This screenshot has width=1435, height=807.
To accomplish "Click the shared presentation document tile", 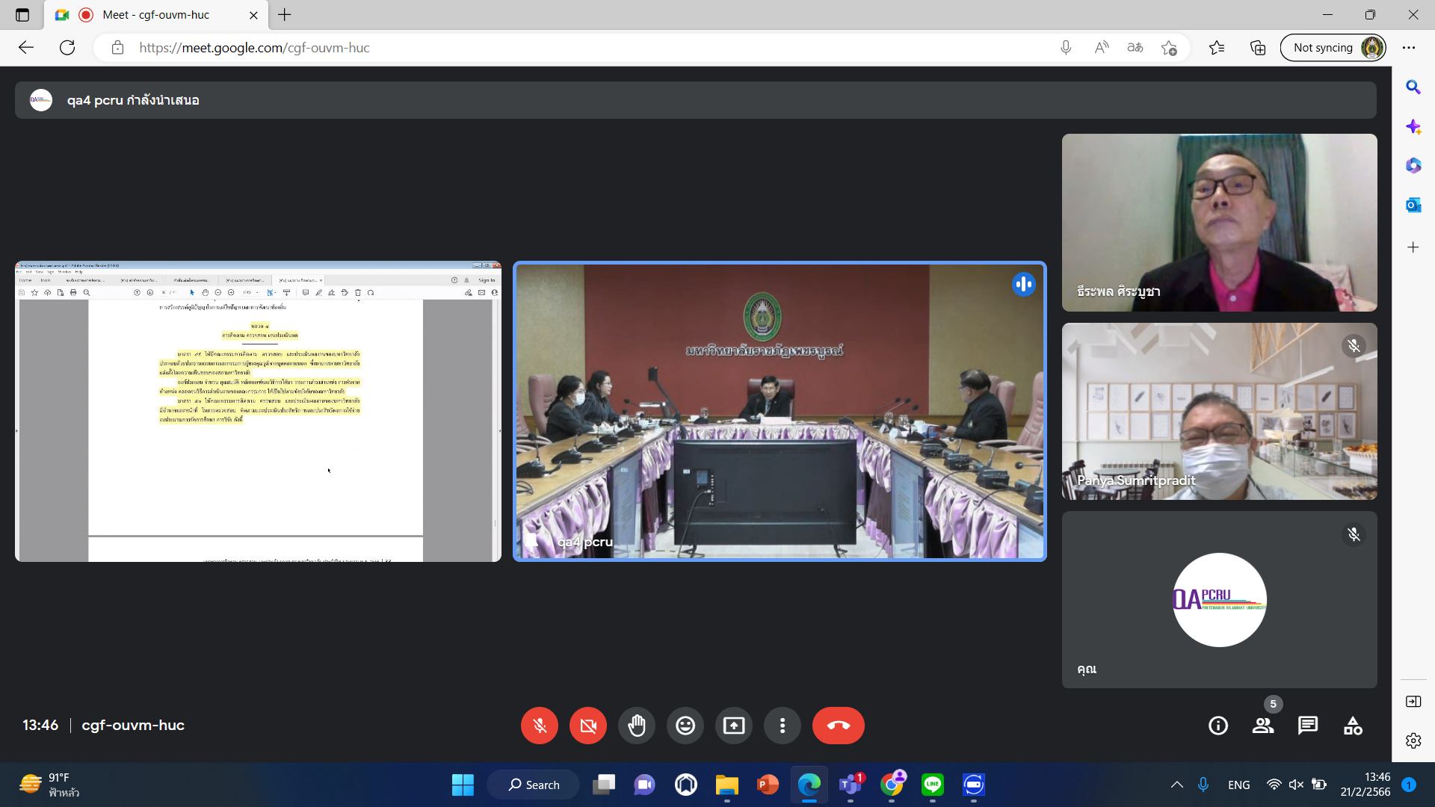I will click(258, 411).
